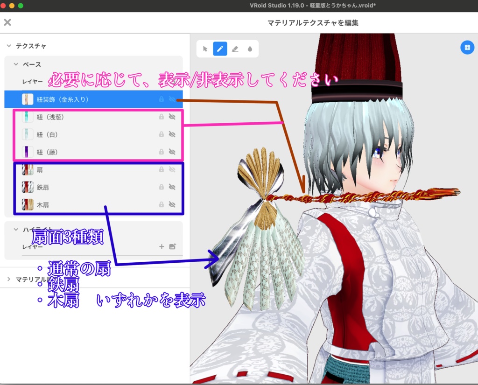Select the pen drawing tool

(x=220, y=49)
